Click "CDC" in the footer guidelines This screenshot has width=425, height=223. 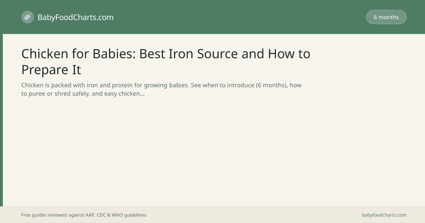[101, 215]
